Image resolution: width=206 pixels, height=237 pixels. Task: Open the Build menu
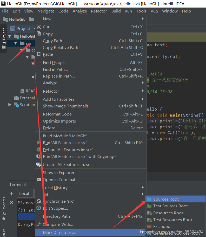116,11
